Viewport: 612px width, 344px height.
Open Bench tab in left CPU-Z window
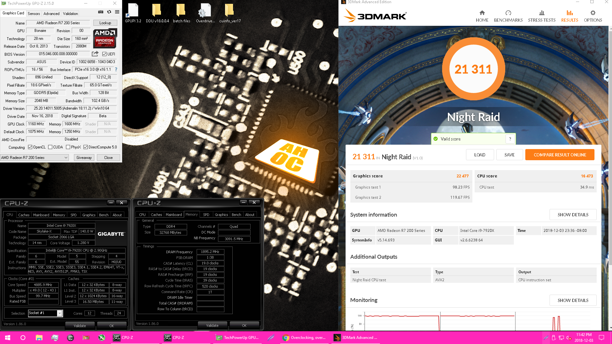(104, 215)
